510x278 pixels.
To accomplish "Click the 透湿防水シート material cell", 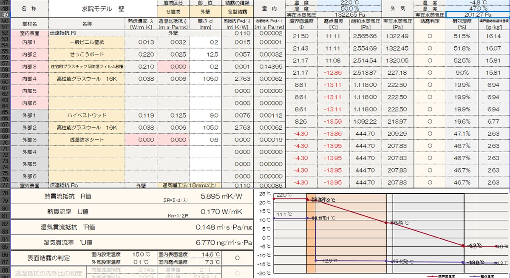I will point(87,140).
